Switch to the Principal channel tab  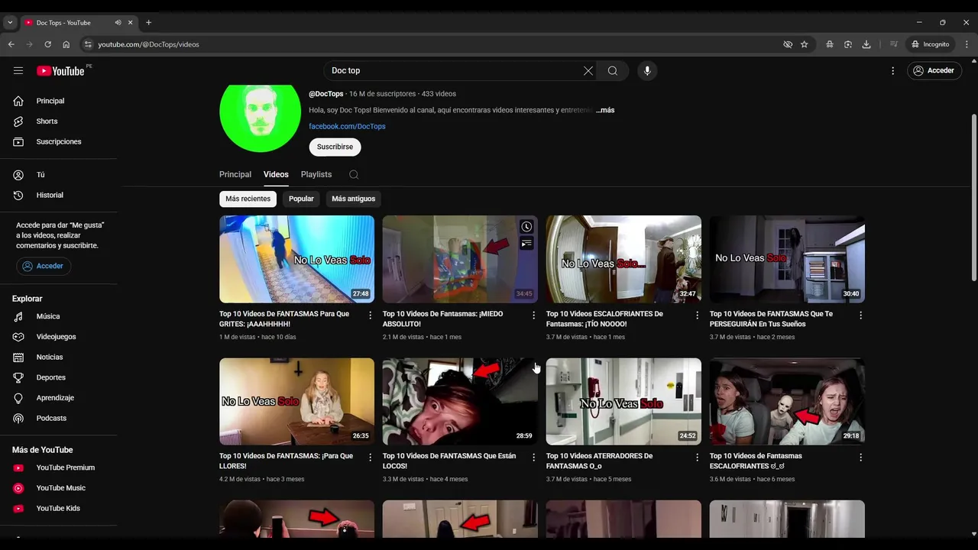click(x=235, y=174)
